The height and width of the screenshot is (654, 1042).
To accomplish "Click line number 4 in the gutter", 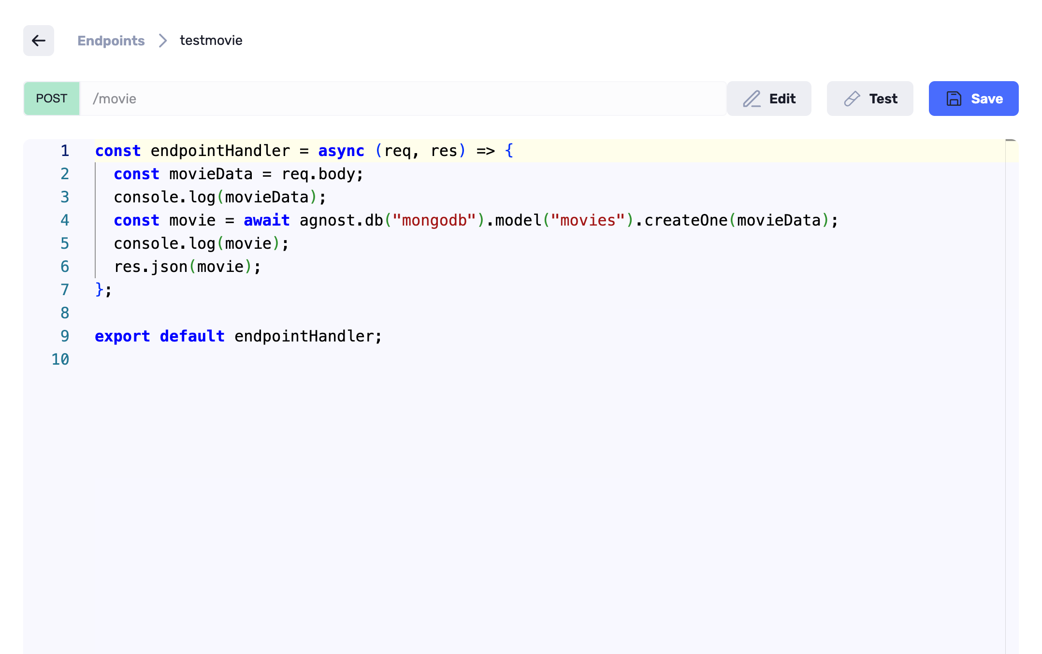I will click(x=65, y=220).
